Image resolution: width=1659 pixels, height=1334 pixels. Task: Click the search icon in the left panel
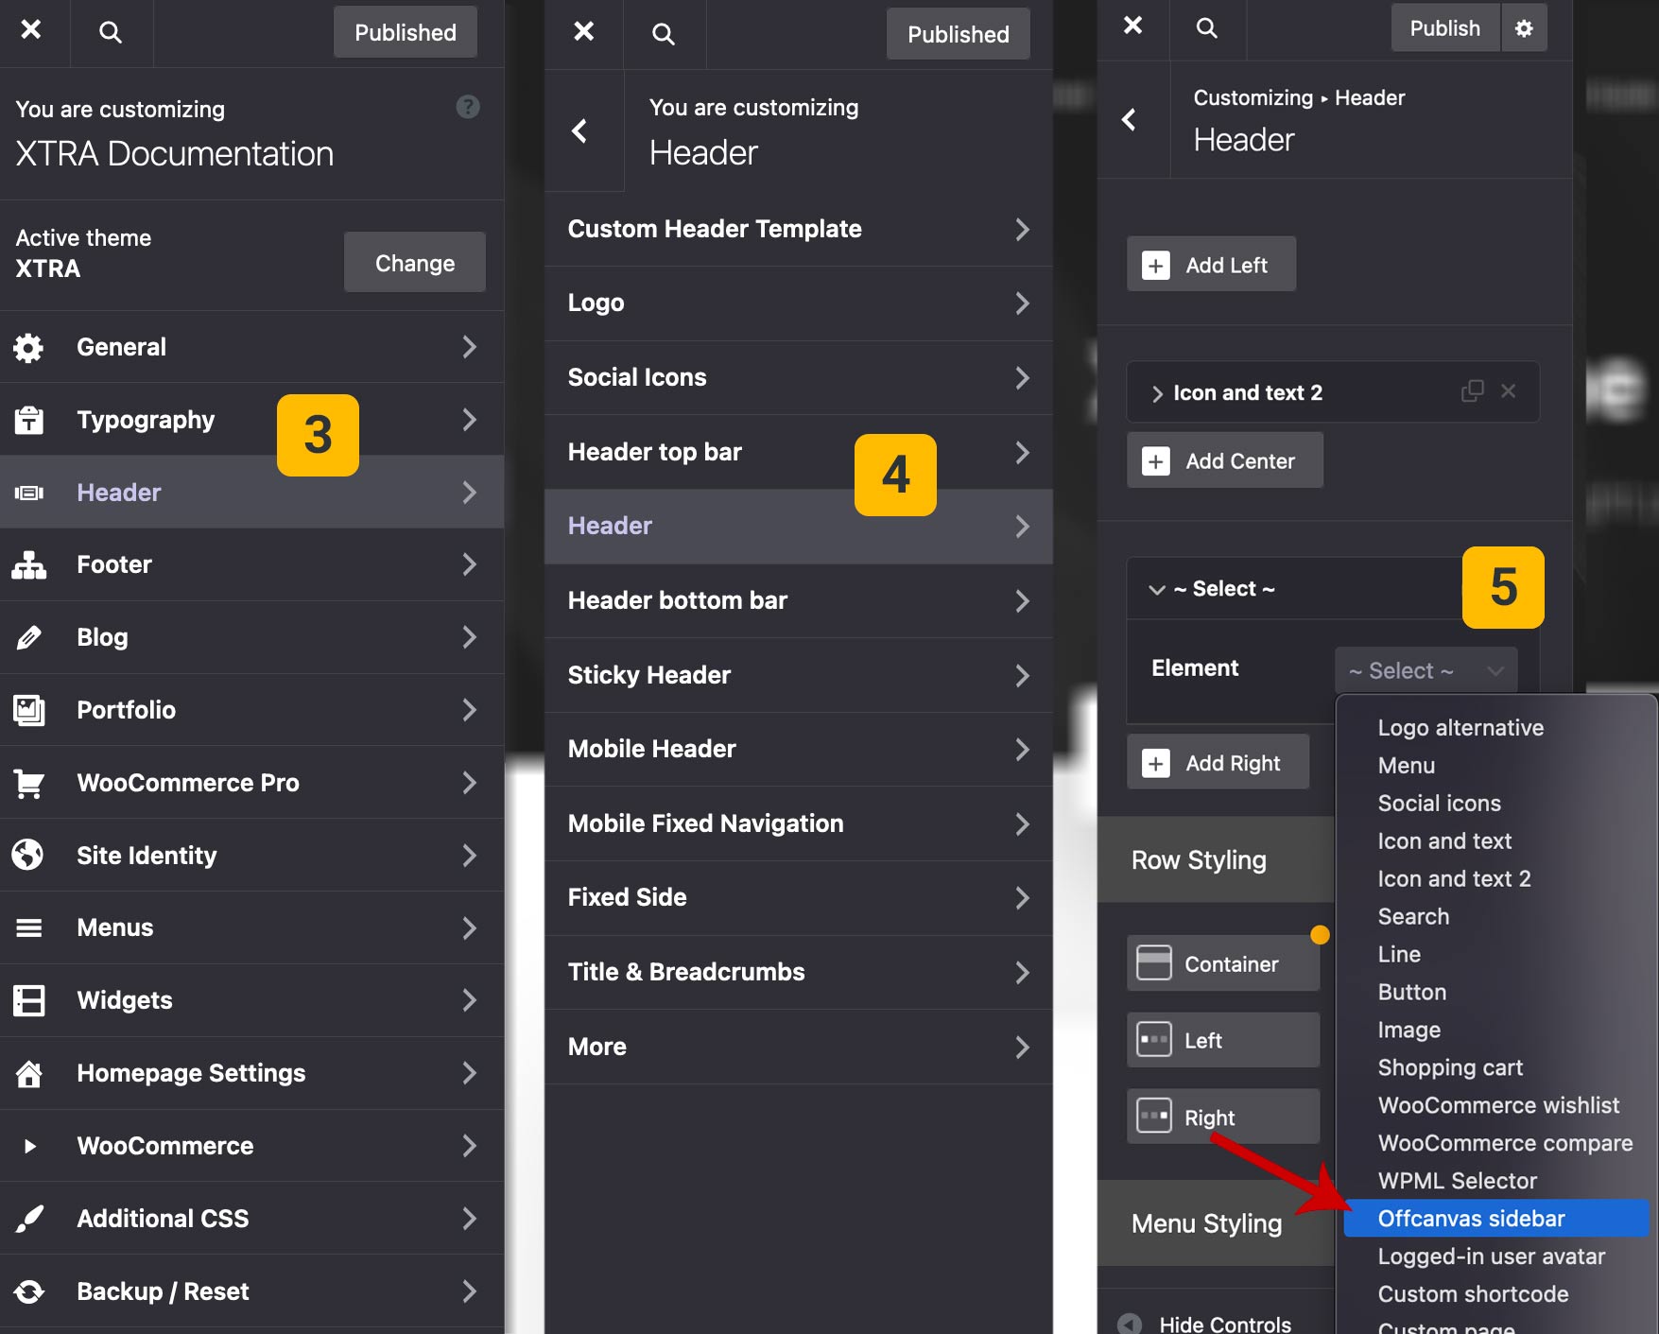(x=111, y=32)
